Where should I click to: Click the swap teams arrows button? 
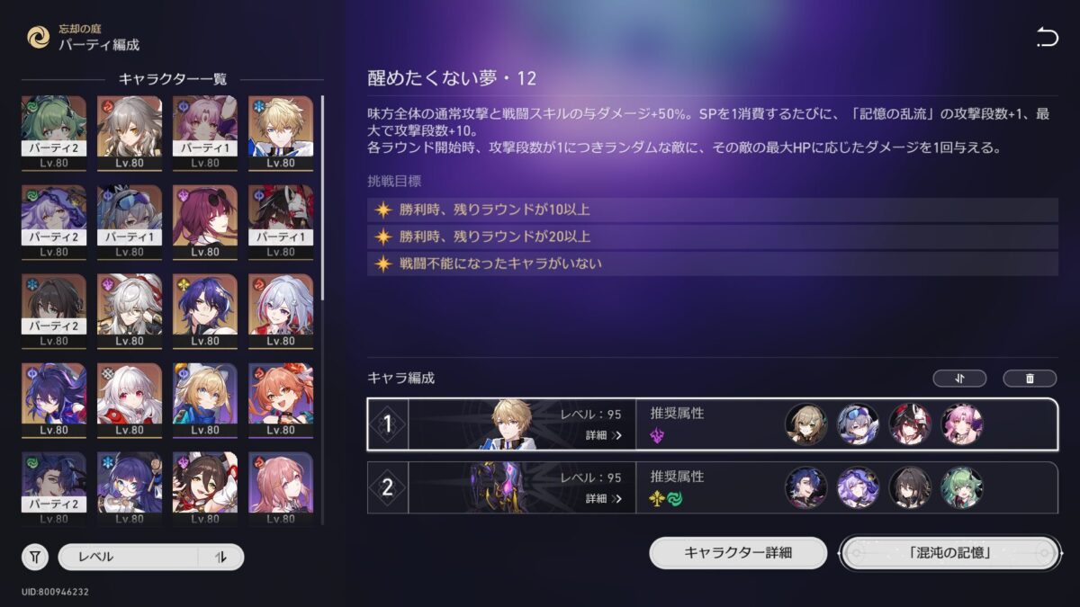tap(959, 379)
